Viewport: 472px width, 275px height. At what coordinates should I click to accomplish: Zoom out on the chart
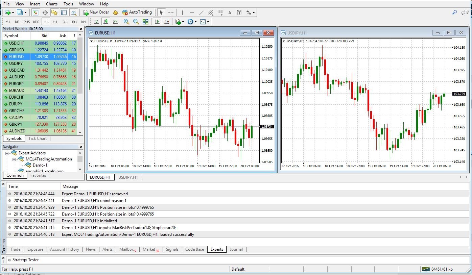click(x=136, y=22)
